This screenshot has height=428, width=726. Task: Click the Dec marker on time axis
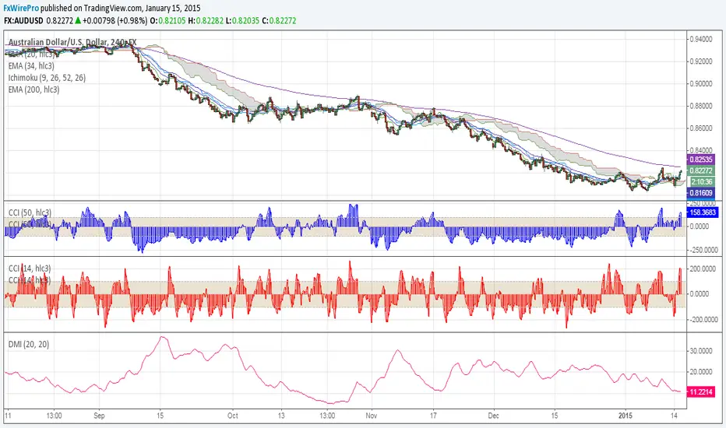(494, 416)
